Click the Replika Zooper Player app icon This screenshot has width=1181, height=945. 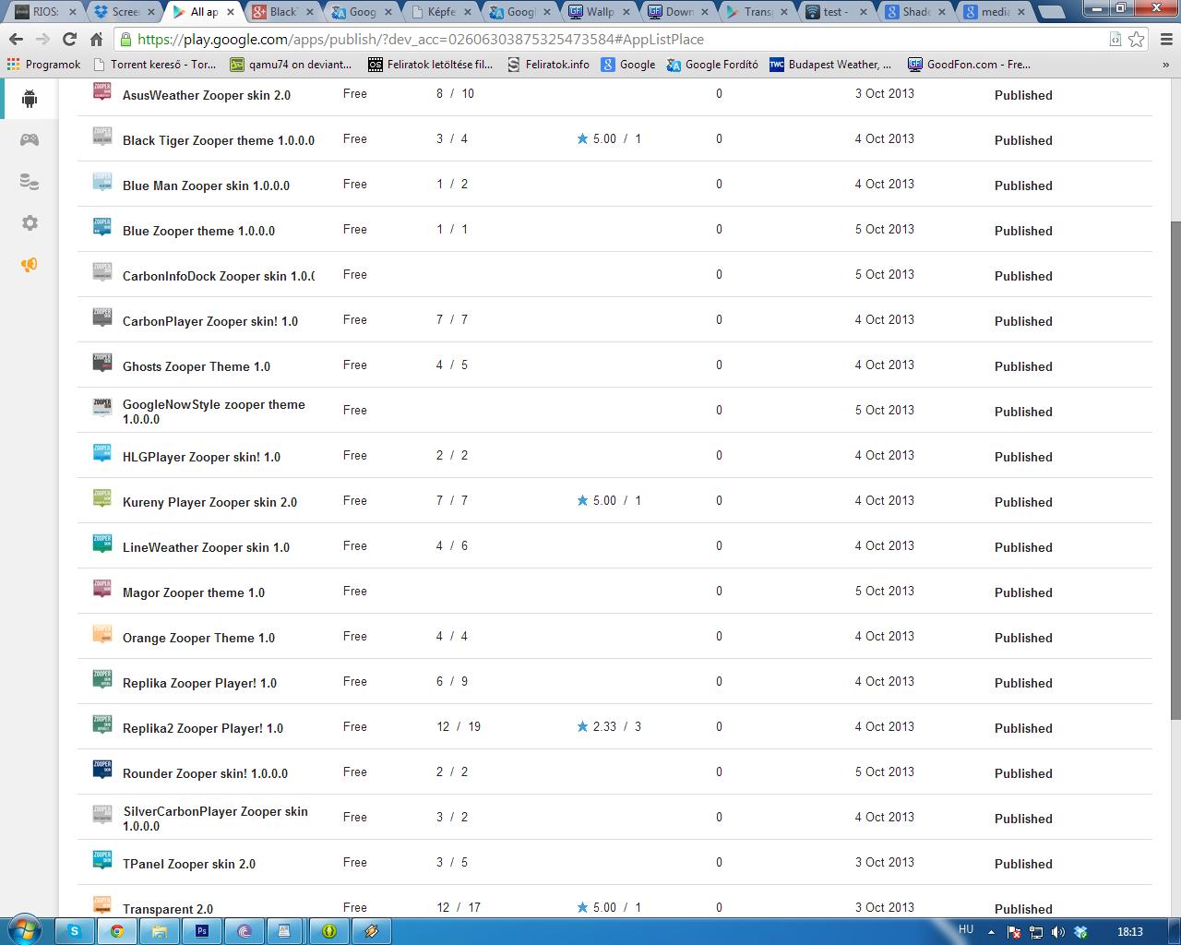tap(102, 678)
